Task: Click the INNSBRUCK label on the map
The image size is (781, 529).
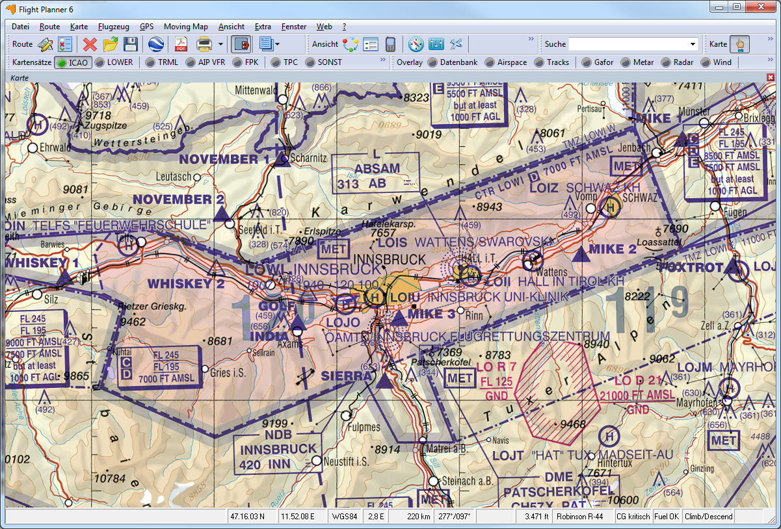Action: click(389, 259)
